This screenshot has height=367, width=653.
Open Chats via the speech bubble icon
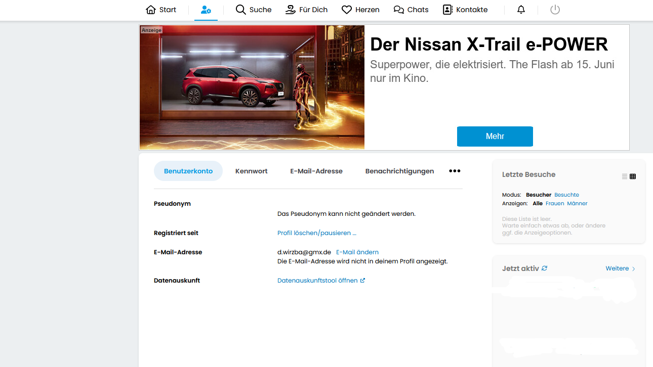point(397,9)
